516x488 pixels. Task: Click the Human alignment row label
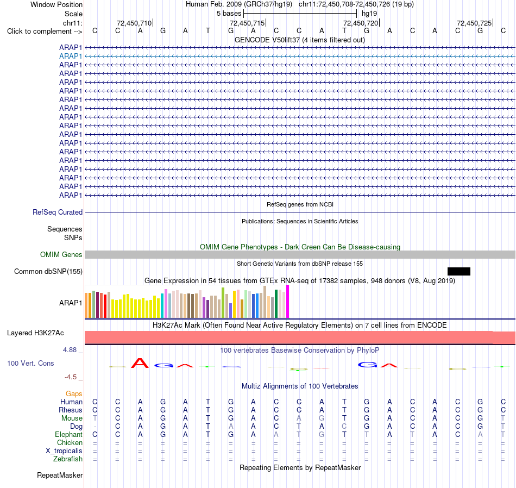coord(71,402)
